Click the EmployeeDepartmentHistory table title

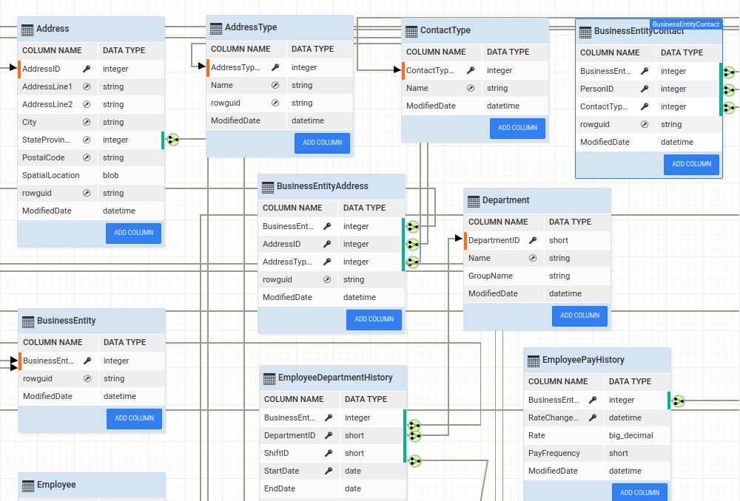click(335, 378)
